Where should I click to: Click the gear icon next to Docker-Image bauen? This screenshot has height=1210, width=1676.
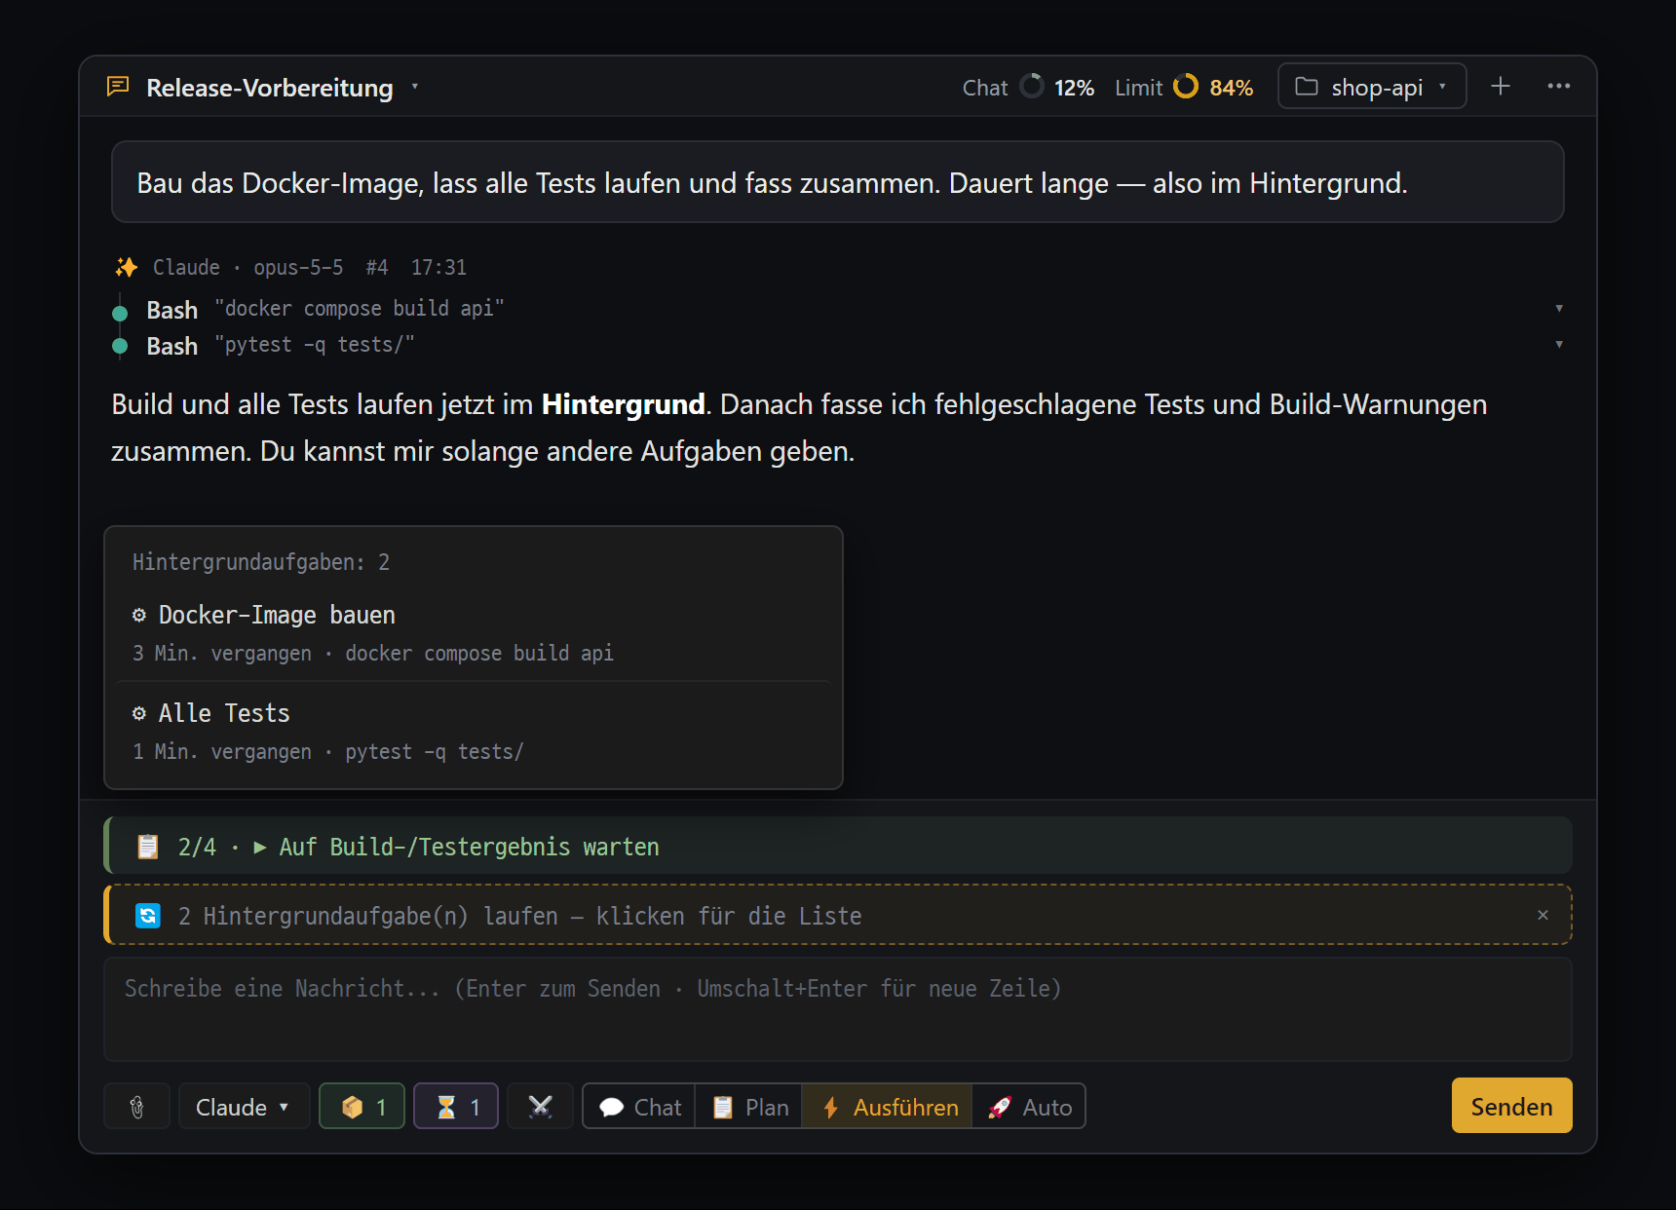[139, 615]
